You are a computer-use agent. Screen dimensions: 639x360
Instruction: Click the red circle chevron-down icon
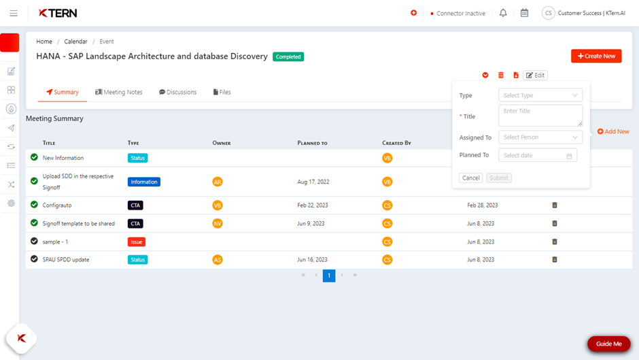point(485,75)
